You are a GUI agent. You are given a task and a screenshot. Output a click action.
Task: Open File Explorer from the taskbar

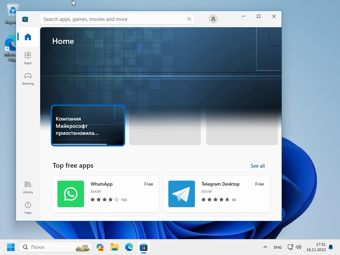pyautogui.click(x=115, y=247)
